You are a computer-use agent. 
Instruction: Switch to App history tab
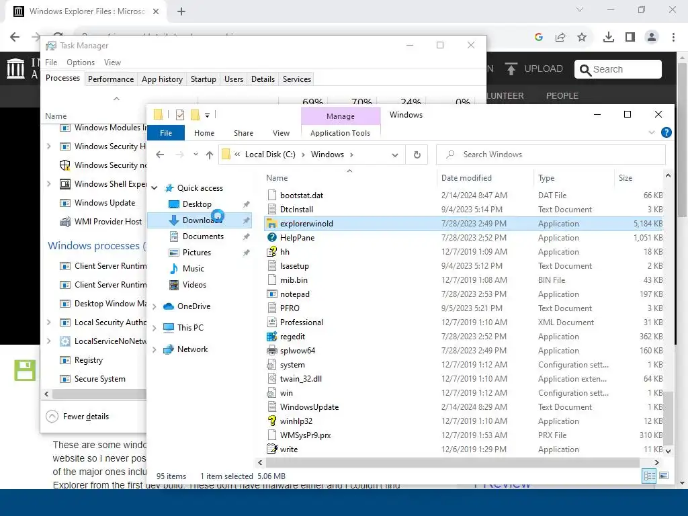click(162, 79)
